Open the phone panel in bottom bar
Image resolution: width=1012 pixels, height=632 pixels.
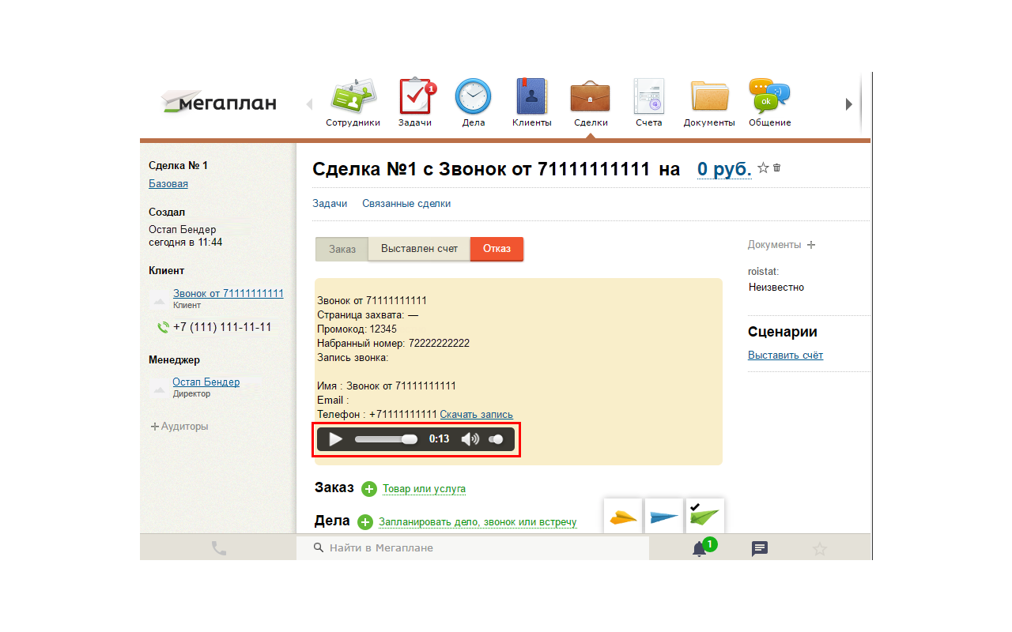point(218,547)
